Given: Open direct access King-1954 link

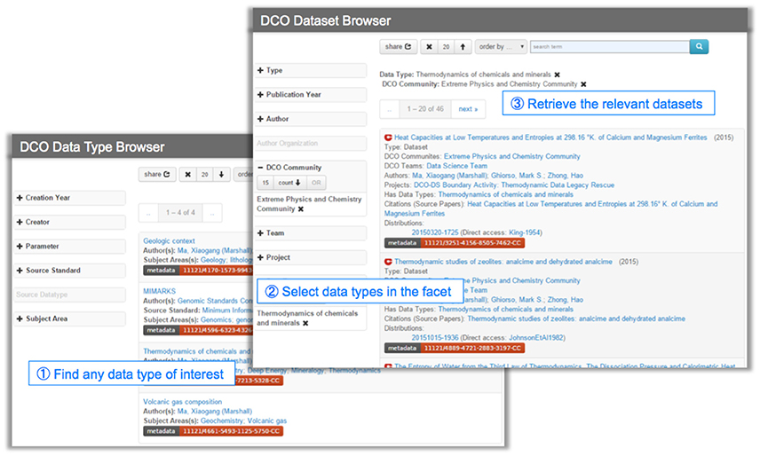Looking at the screenshot, I should [x=525, y=232].
